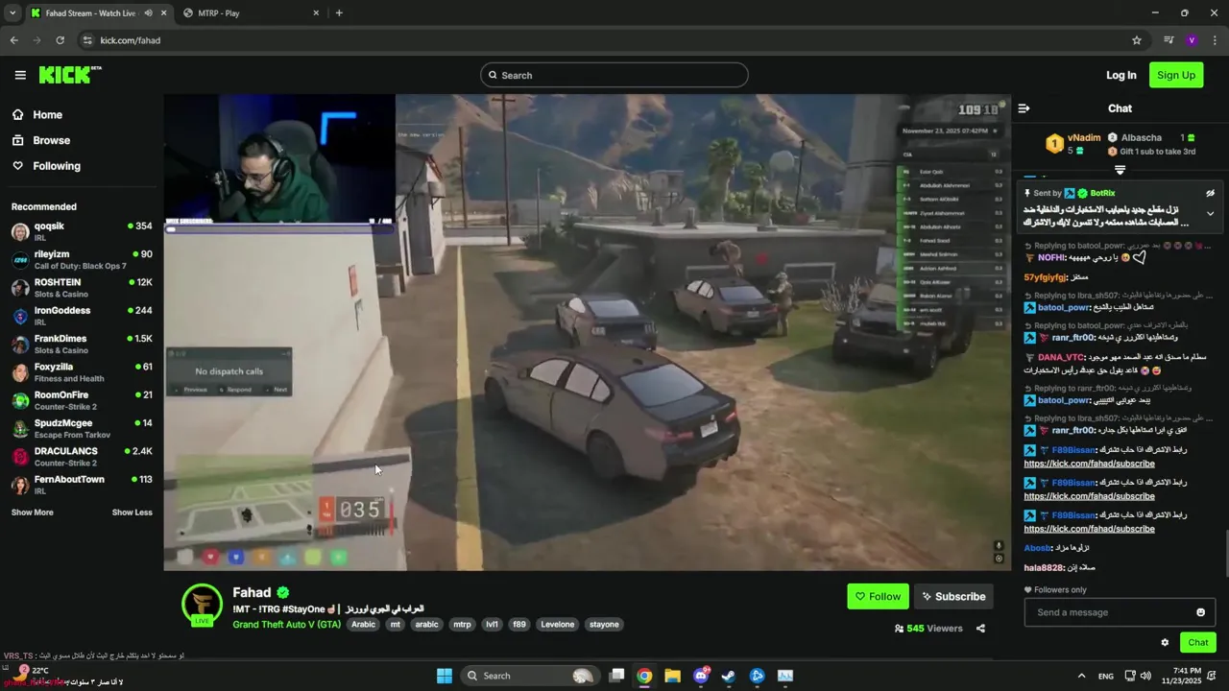
Task: Open FrankDimes recommended channel
Action: click(x=82, y=344)
